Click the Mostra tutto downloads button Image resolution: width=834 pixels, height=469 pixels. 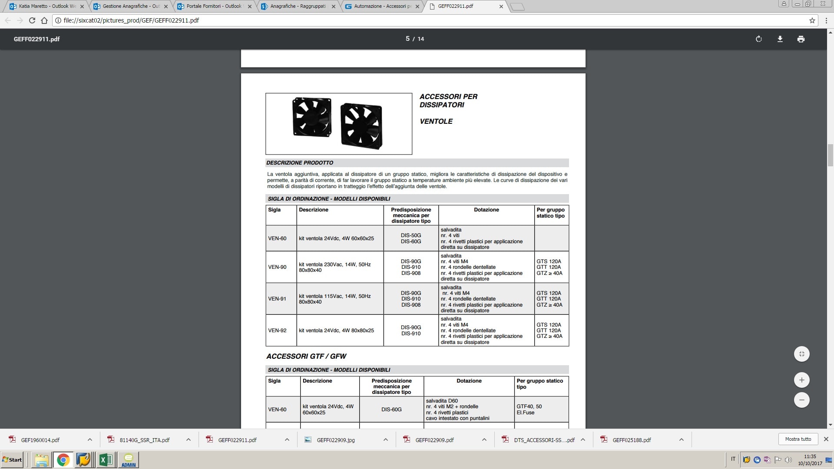(x=798, y=439)
